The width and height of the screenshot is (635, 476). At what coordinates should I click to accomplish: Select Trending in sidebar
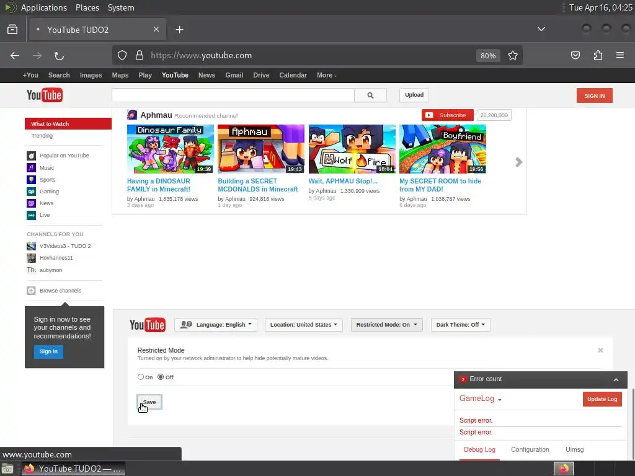pos(42,136)
